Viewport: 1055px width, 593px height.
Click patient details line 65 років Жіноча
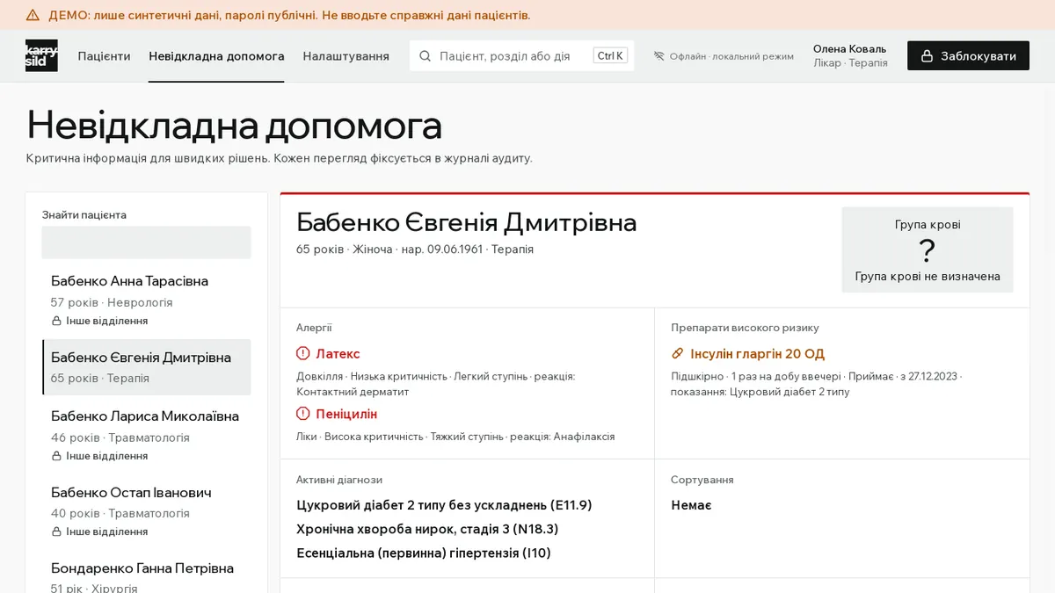[x=415, y=249]
